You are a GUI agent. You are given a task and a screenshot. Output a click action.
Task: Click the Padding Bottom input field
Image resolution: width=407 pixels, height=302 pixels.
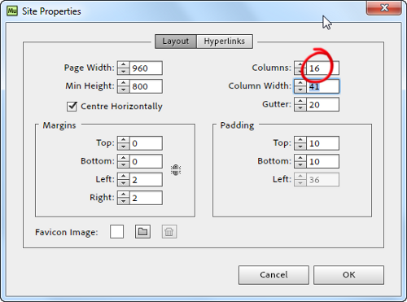point(322,161)
